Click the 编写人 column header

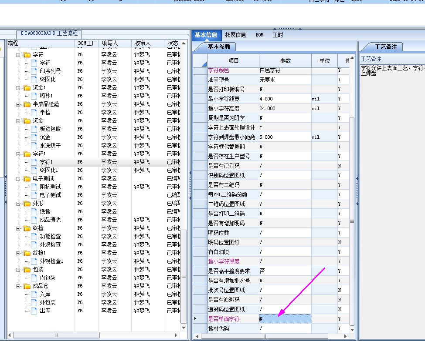pos(115,43)
